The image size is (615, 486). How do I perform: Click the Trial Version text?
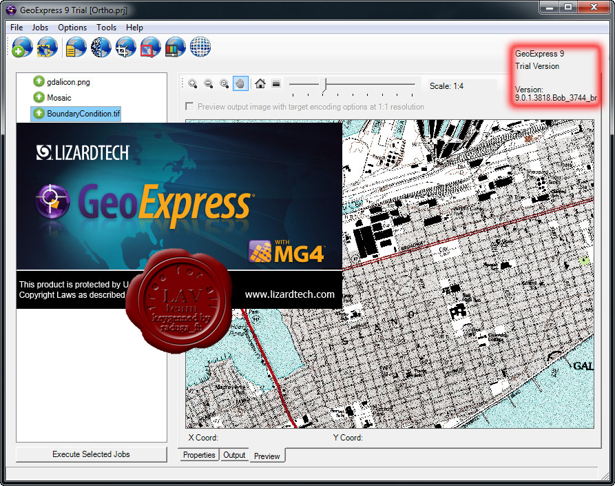537,66
